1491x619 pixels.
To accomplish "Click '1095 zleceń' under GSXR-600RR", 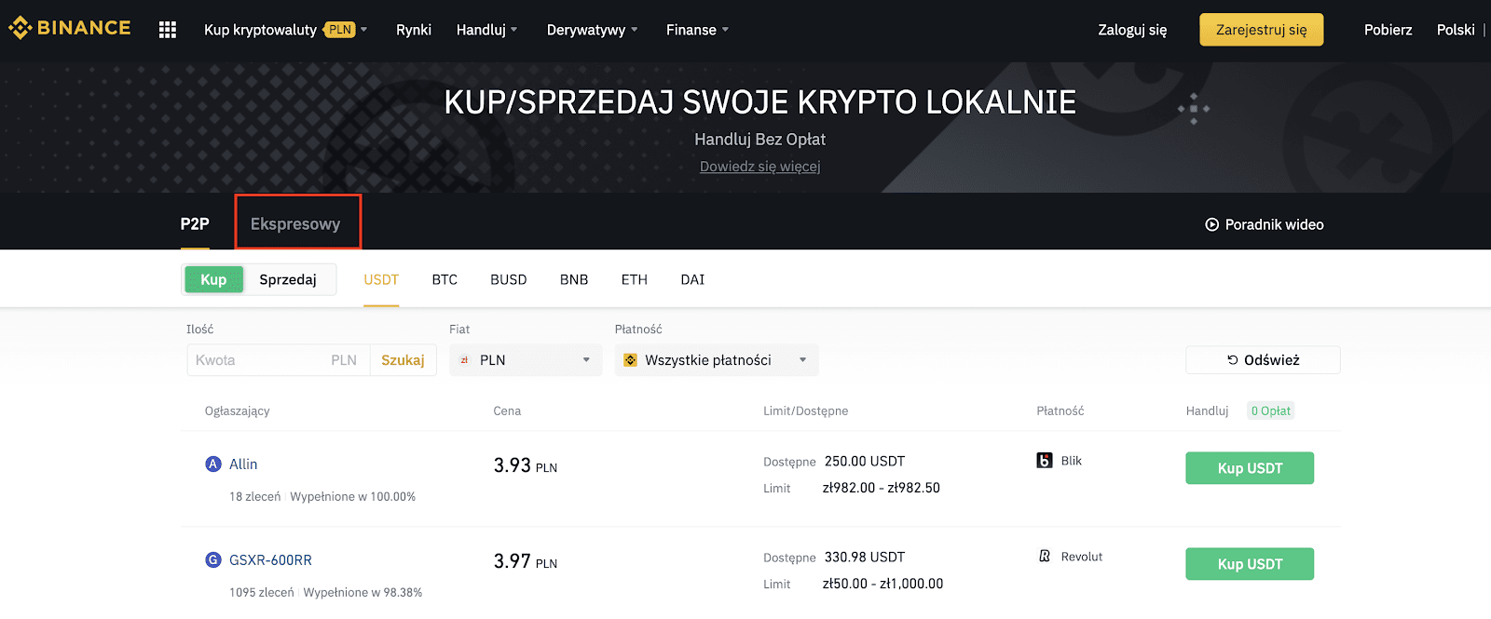I will click(x=262, y=592).
